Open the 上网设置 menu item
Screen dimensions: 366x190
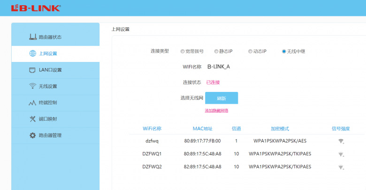click(x=55, y=53)
